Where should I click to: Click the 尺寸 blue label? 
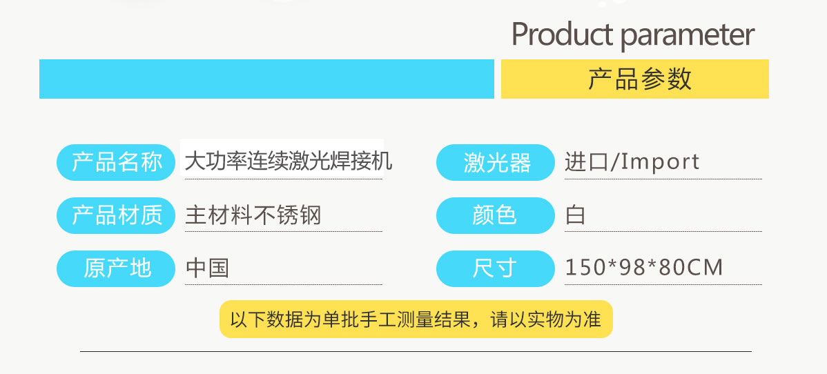[495, 268]
